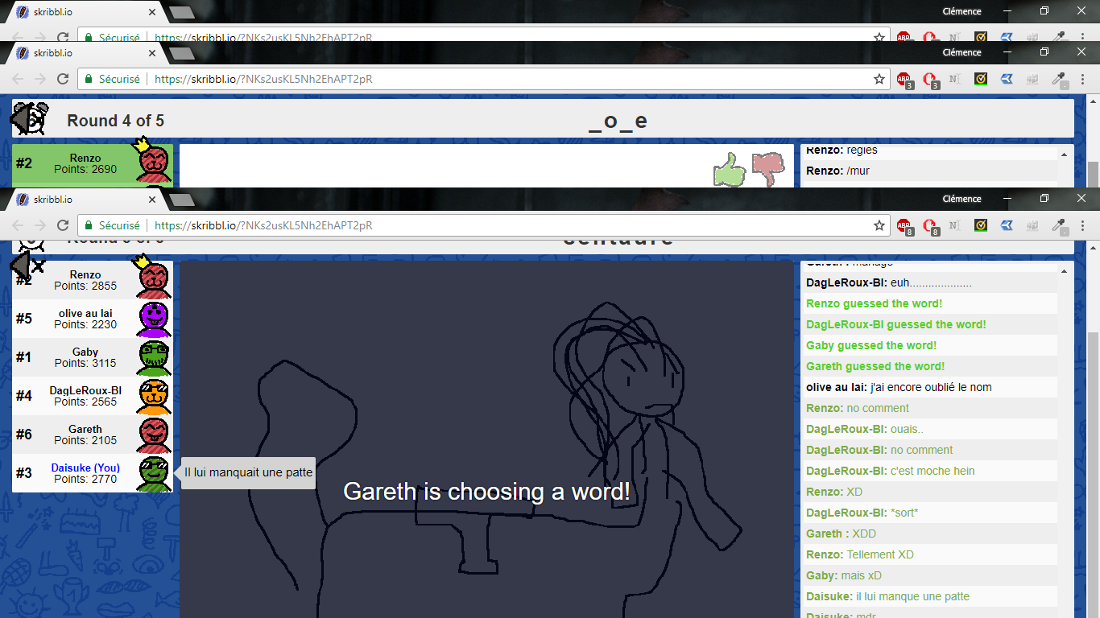
Task: Dislike the drawing with red thumbs down
Action: pos(768,169)
